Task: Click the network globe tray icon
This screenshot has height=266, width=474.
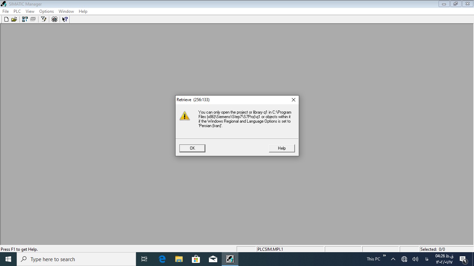Action: [404, 259]
